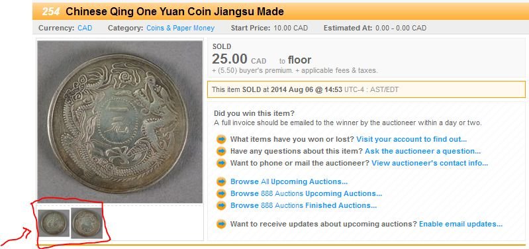Ask the auctioneer a question link
The width and height of the screenshot is (529, 249).
point(422,151)
